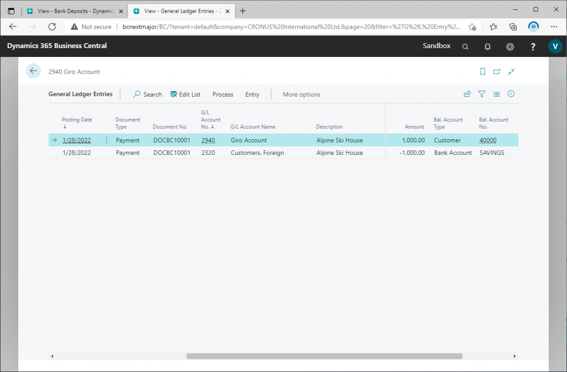
Task: Select the 1,000.00 amount cell
Action: click(413, 140)
